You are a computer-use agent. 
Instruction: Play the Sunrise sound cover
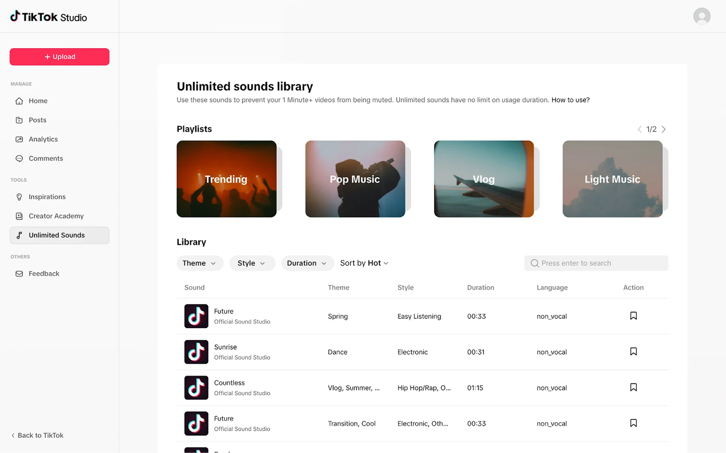196,352
